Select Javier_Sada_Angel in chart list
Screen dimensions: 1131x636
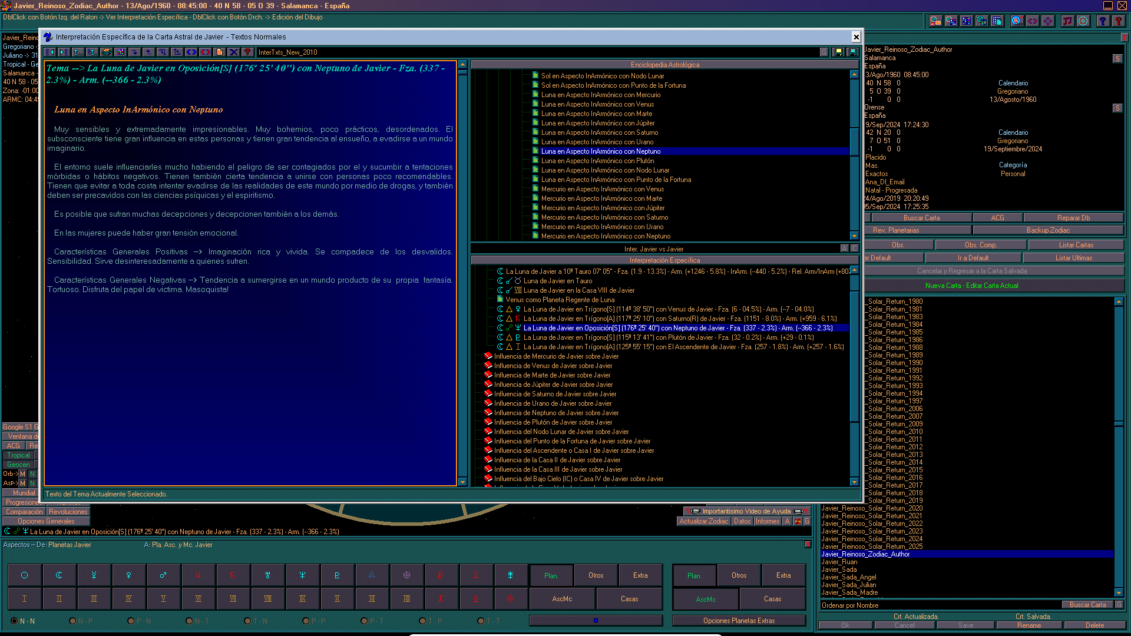click(x=849, y=577)
